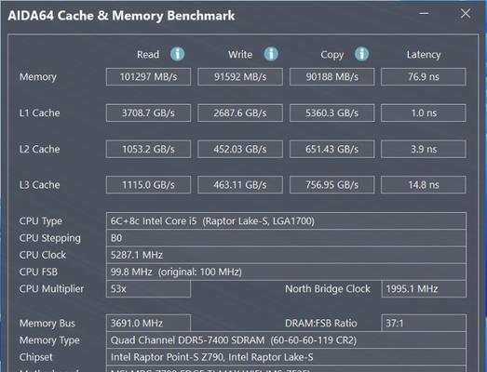Click the L3 Cache Read 1115.0 GB/s box
Image resolution: width=487 pixels, height=372 pixels.
tap(148, 185)
